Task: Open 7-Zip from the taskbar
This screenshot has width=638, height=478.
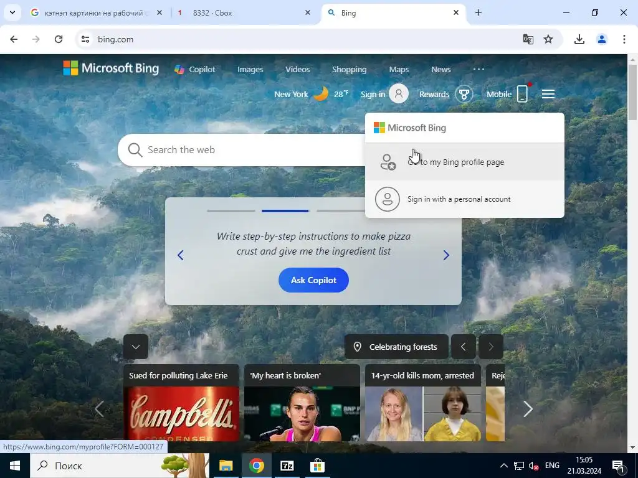Action: 287,466
